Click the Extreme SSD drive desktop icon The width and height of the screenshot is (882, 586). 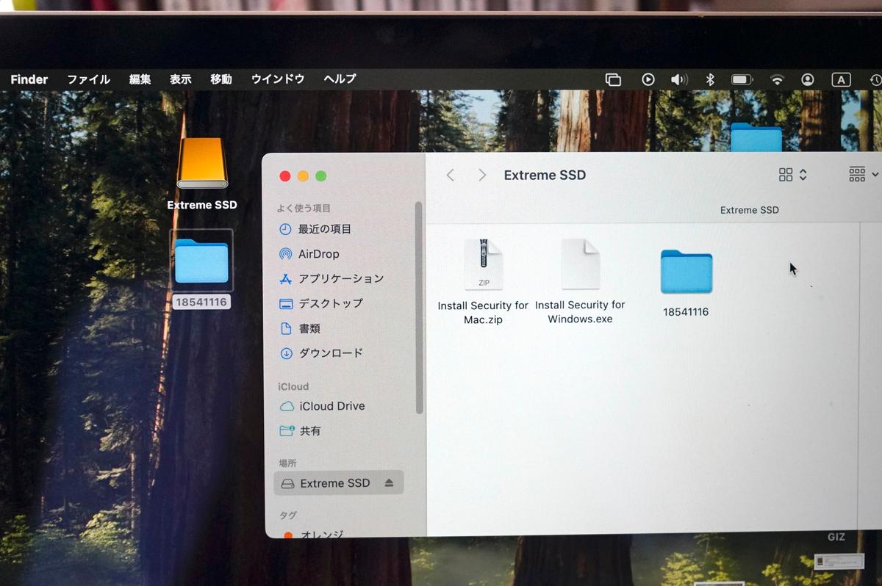pos(202,164)
